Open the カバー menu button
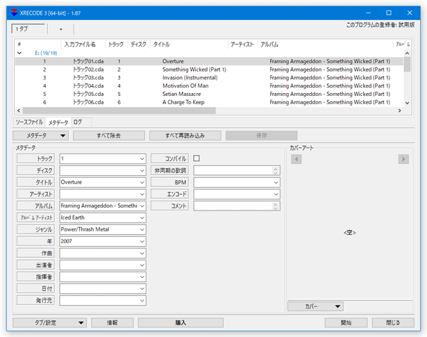Screen dimensions: 427x337 click(x=315, y=306)
